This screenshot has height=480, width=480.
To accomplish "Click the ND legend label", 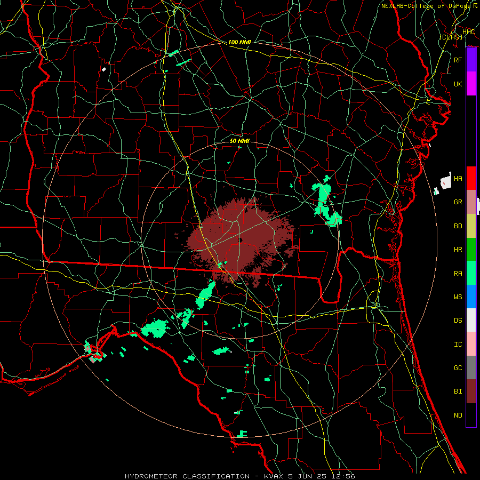I will 458,415.
